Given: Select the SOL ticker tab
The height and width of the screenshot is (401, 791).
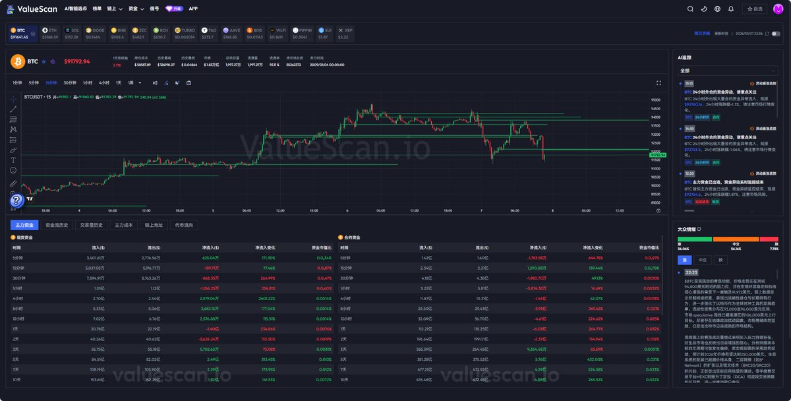Looking at the screenshot, I should click(72, 33).
